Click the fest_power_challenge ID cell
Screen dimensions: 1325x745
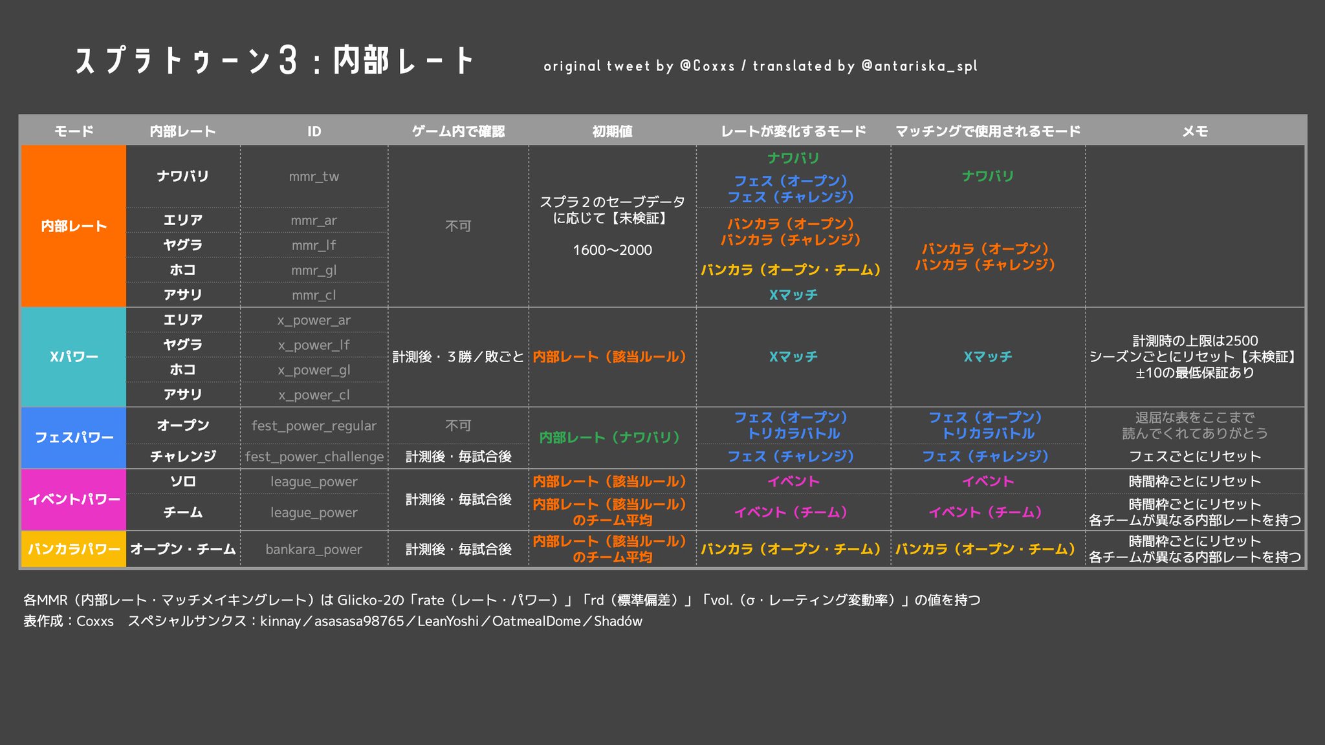(314, 457)
